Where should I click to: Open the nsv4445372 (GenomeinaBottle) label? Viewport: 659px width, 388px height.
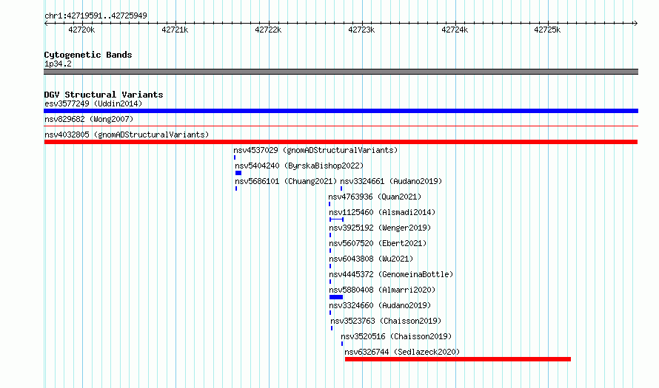click(391, 274)
